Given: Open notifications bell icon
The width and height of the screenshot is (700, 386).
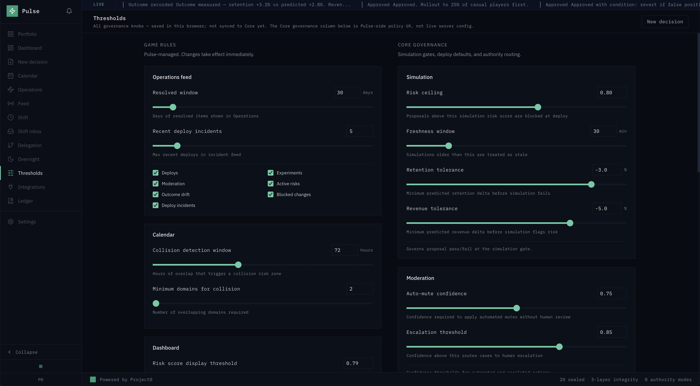Looking at the screenshot, I should click(x=69, y=11).
